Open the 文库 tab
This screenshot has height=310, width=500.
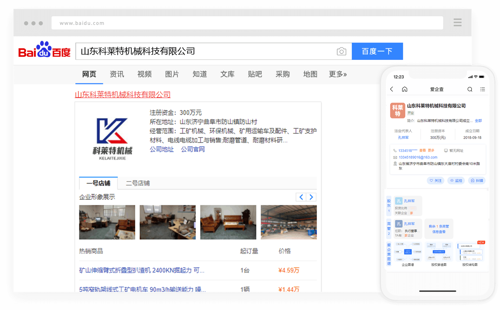point(227,74)
